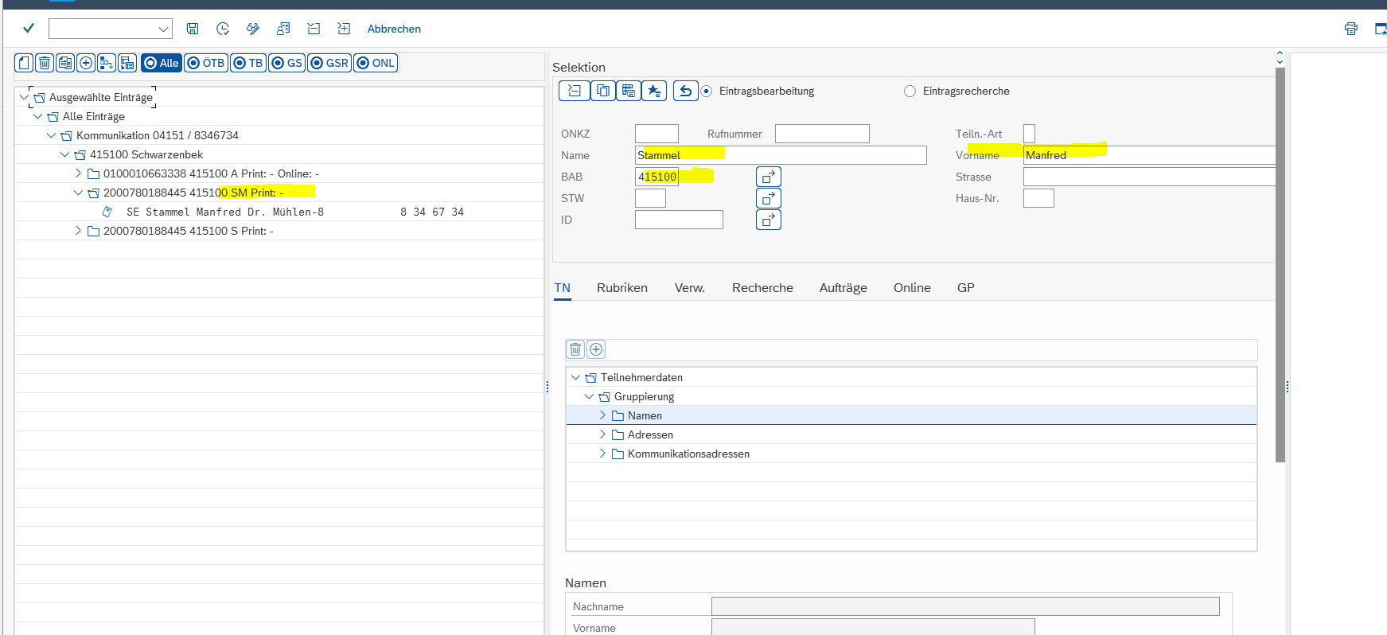Select the ONL filter toggle
Viewport: 1387px width, 635px height.
point(376,63)
